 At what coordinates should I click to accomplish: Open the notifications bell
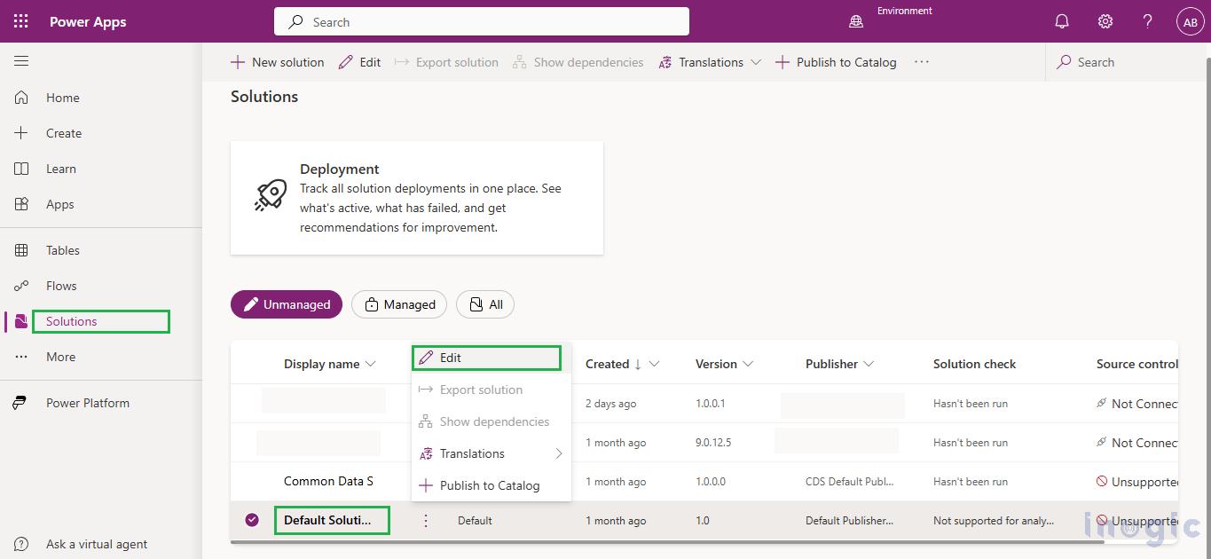click(x=1062, y=21)
